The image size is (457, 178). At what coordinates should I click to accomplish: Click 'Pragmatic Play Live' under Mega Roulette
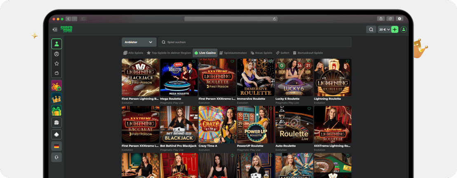172,103
